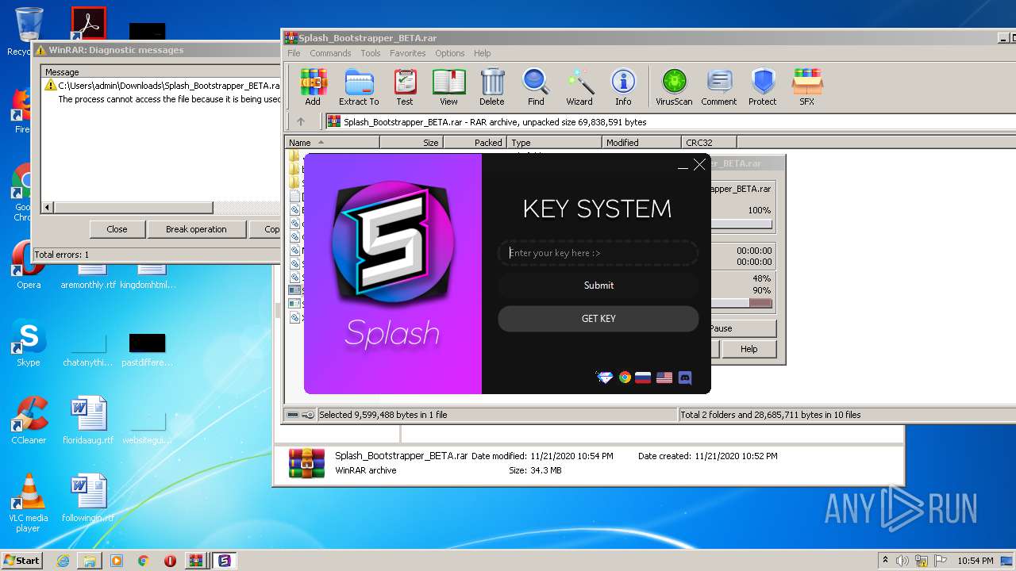Screen dimensions: 1016x571
Task: Sort file list by Modified column
Action: click(641, 143)
